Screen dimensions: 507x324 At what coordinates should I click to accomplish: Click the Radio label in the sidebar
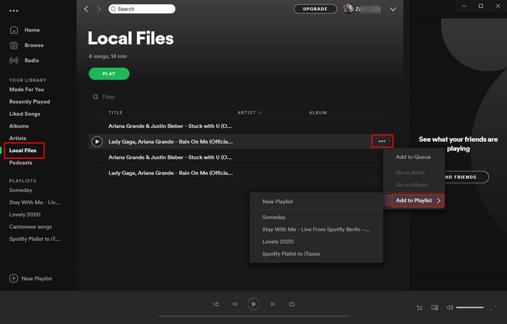point(32,60)
